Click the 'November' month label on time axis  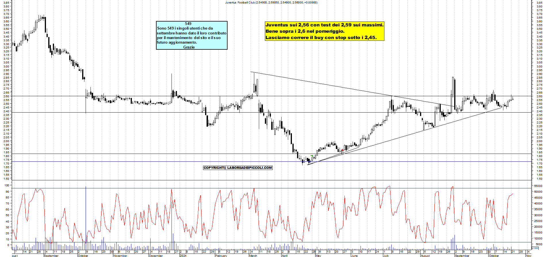point(120,256)
